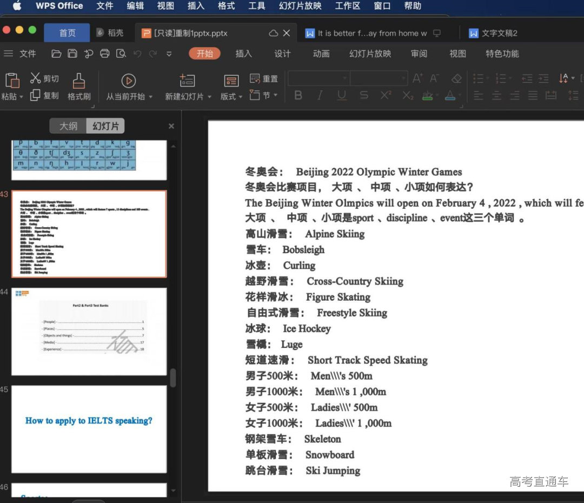Click the save icon in quick toolbar

click(x=72, y=54)
